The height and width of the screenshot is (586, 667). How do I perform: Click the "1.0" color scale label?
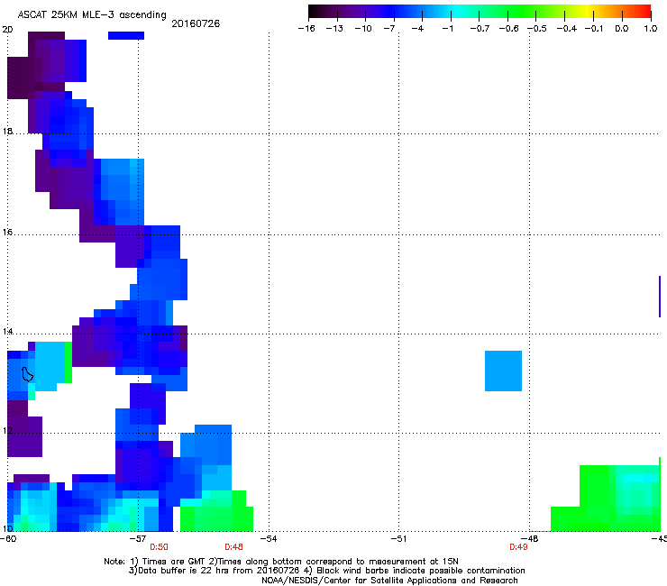651,29
